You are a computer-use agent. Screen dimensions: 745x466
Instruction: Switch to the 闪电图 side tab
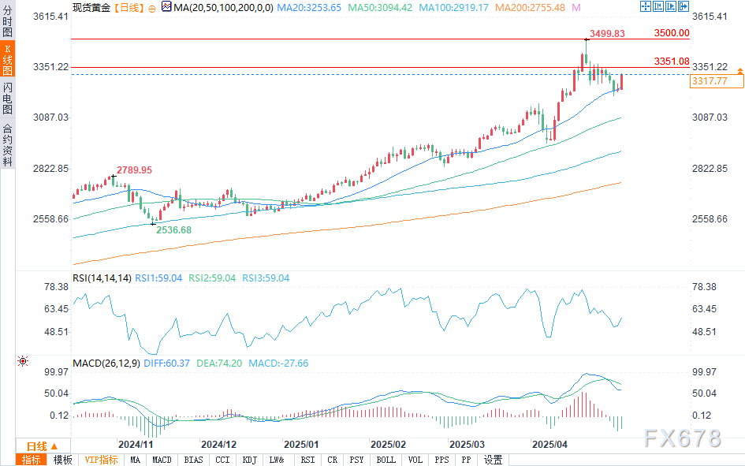[7, 98]
